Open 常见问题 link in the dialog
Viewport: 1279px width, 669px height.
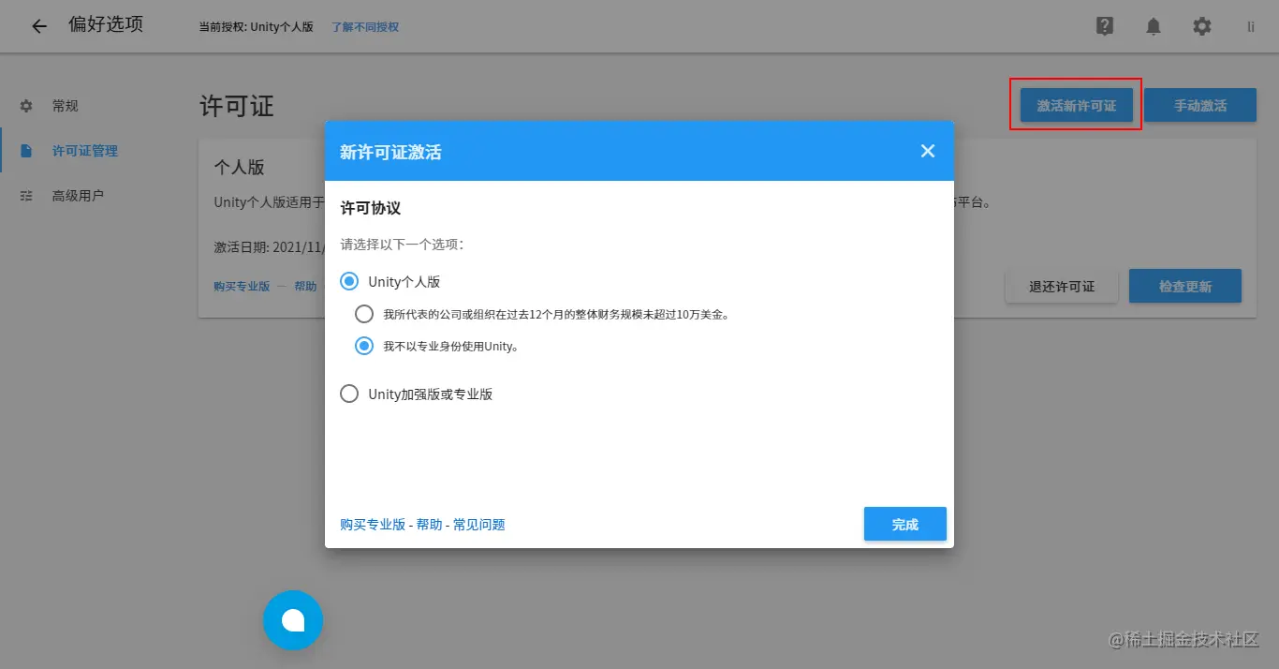tap(479, 525)
